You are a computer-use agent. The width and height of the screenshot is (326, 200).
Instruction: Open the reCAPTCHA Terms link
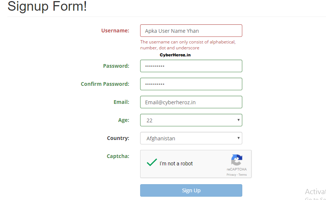tap(243, 175)
